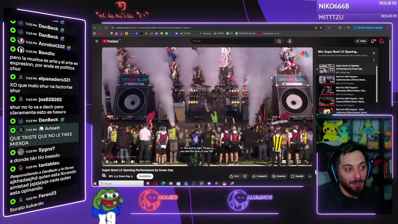Subscribe using the Suscribirme button
This screenshot has width=398, height=224.
(x=145, y=176)
